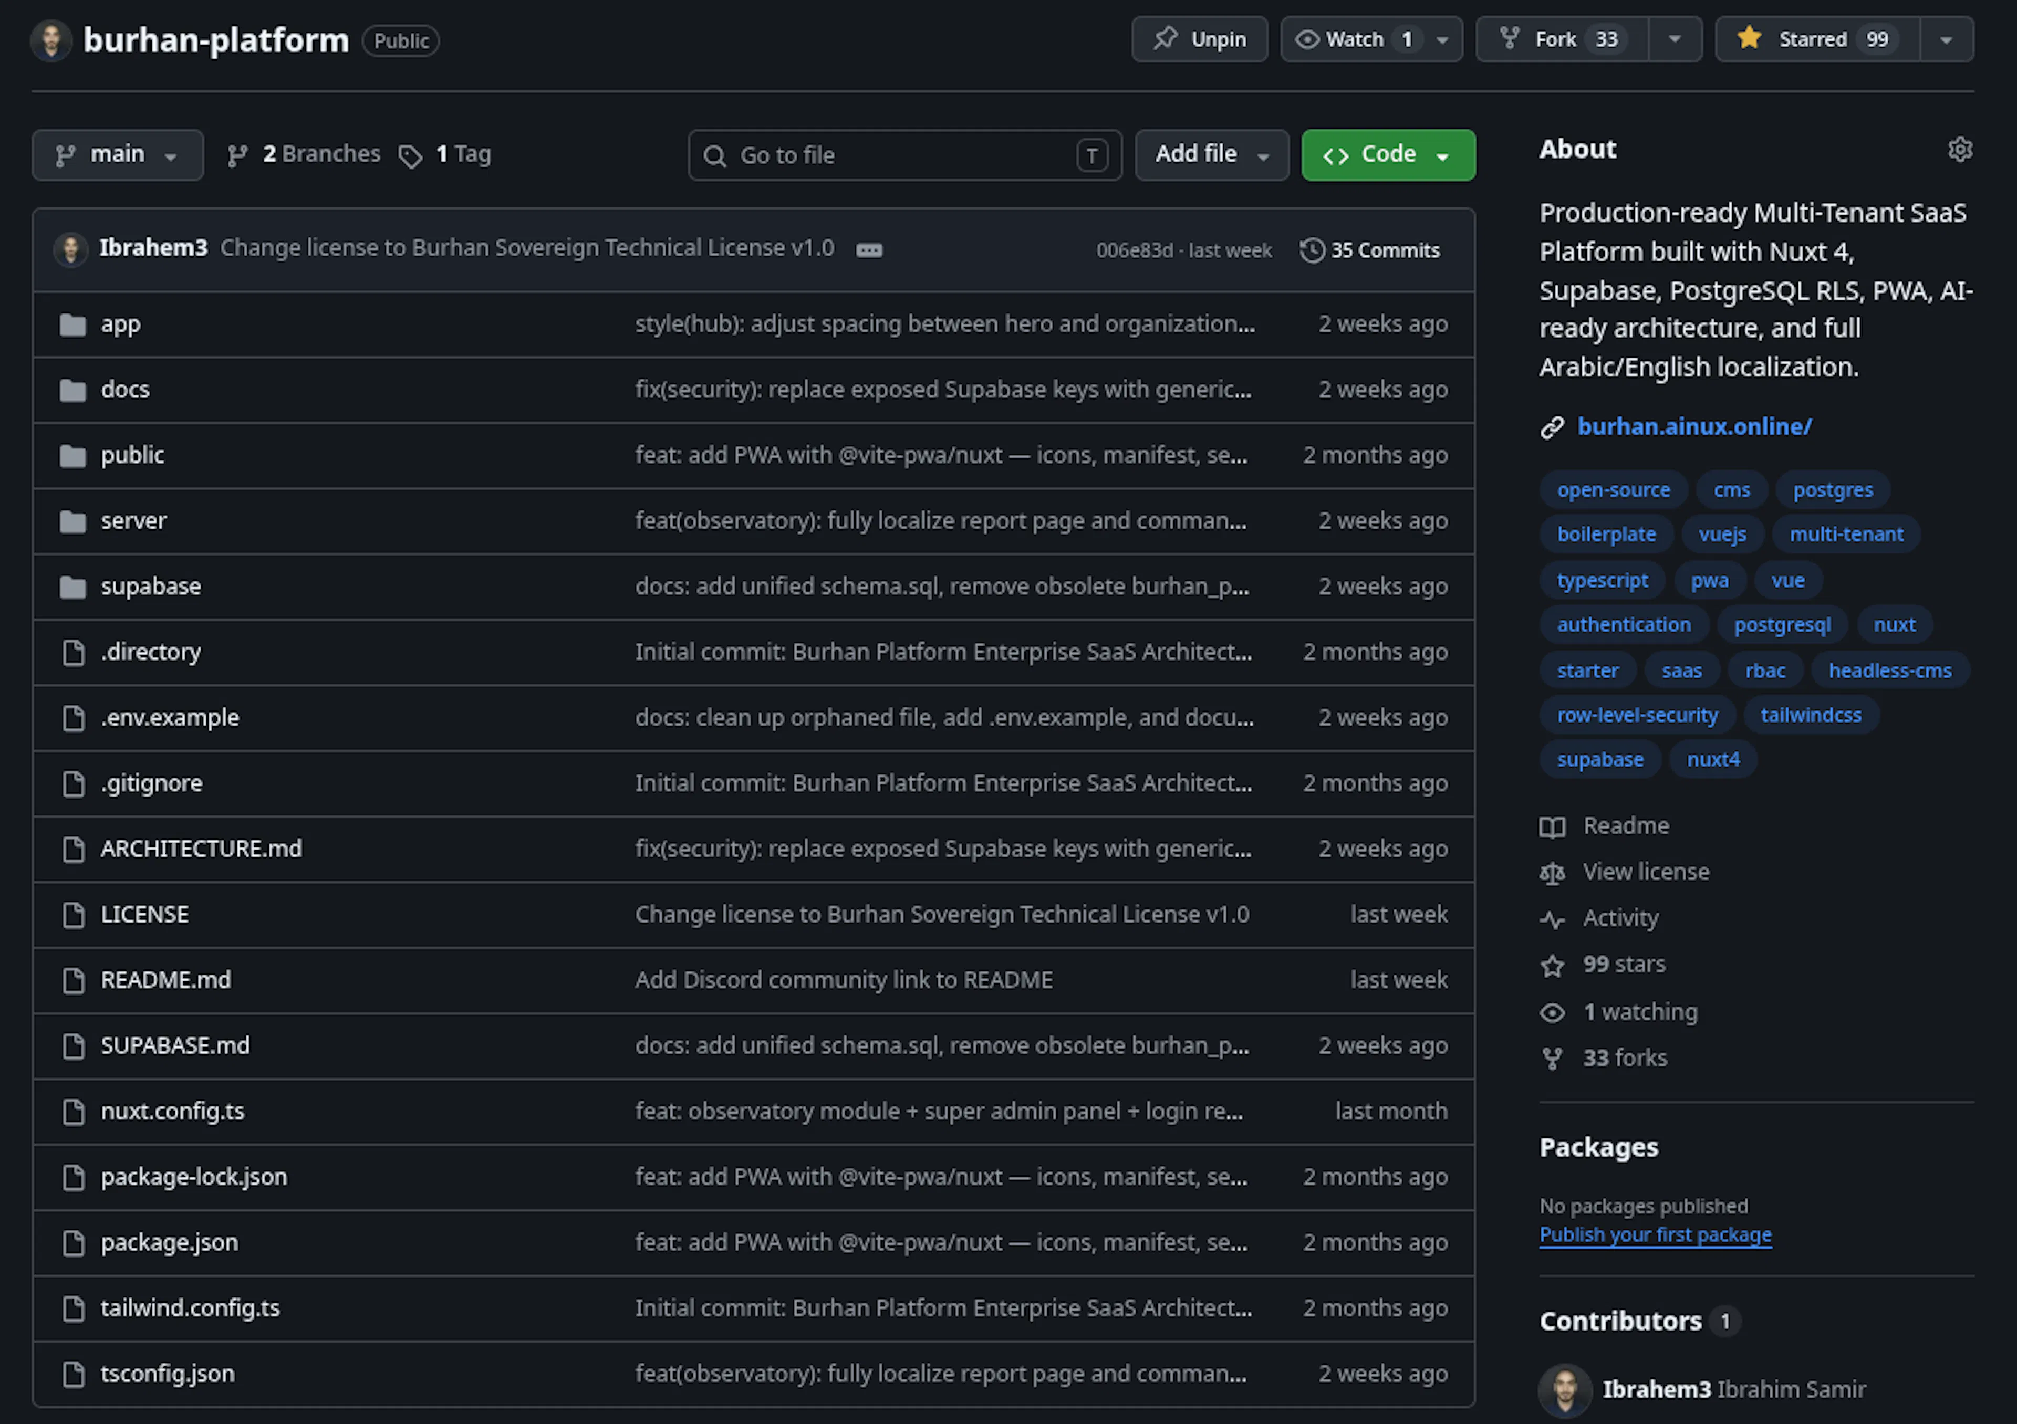Jump to the Readme section

pyautogui.click(x=1605, y=826)
